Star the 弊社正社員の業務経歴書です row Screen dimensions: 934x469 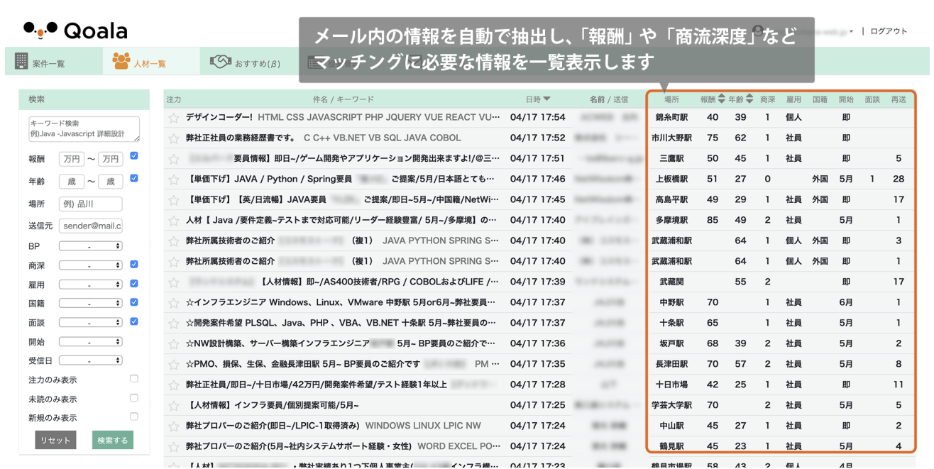pyautogui.click(x=173, y=138)
